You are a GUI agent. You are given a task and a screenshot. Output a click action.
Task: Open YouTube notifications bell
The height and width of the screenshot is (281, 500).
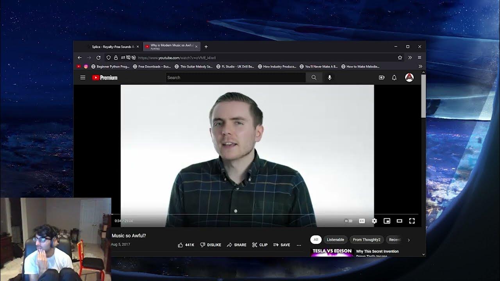[394, 78]
